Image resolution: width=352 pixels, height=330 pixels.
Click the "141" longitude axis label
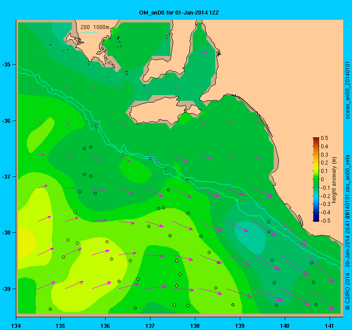(x=330, y=326)
